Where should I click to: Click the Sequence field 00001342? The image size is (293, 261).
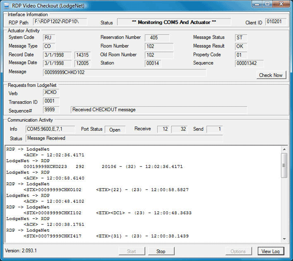click(x=249, y=63)
